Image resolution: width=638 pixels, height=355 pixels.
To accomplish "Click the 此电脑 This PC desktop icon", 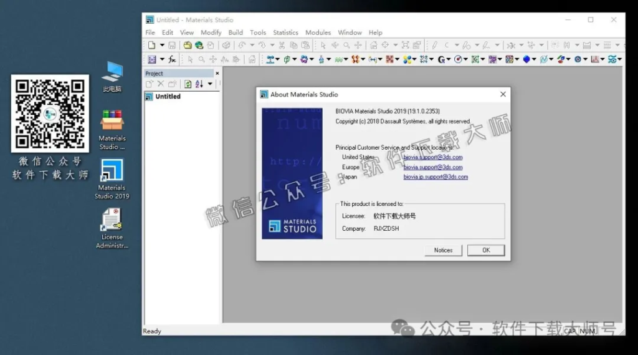I will 112,77.
